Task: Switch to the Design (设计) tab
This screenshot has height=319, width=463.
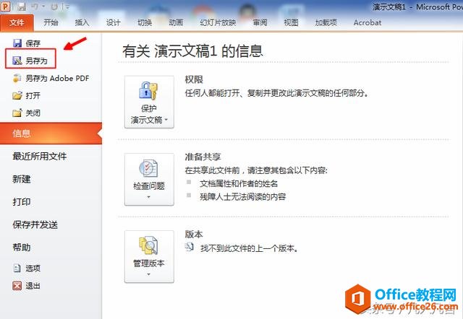Action: coord(114,22)
